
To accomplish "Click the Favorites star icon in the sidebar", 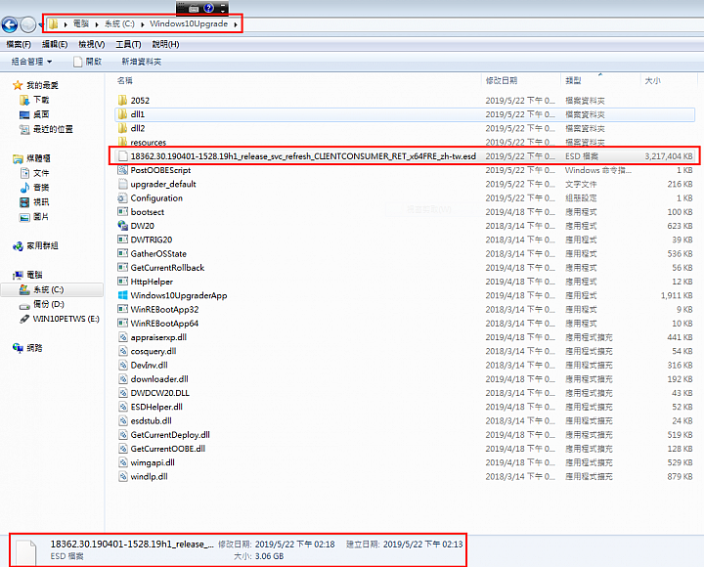I will [18, 85].
